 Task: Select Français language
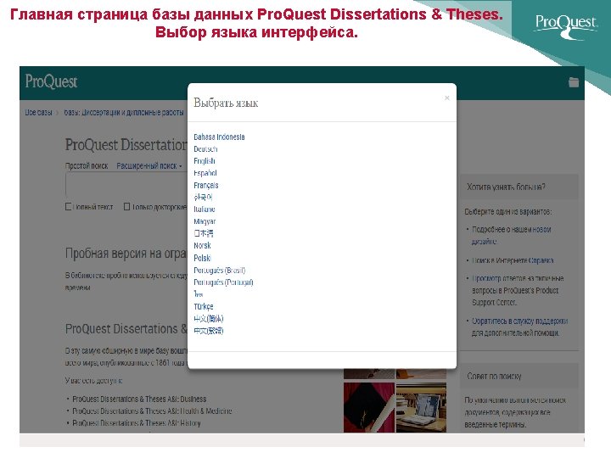pos(205,185)
